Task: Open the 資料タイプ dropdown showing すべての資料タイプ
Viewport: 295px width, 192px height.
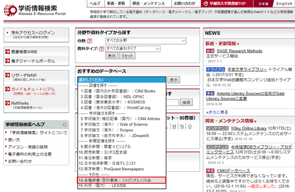Action: point(133,49)
